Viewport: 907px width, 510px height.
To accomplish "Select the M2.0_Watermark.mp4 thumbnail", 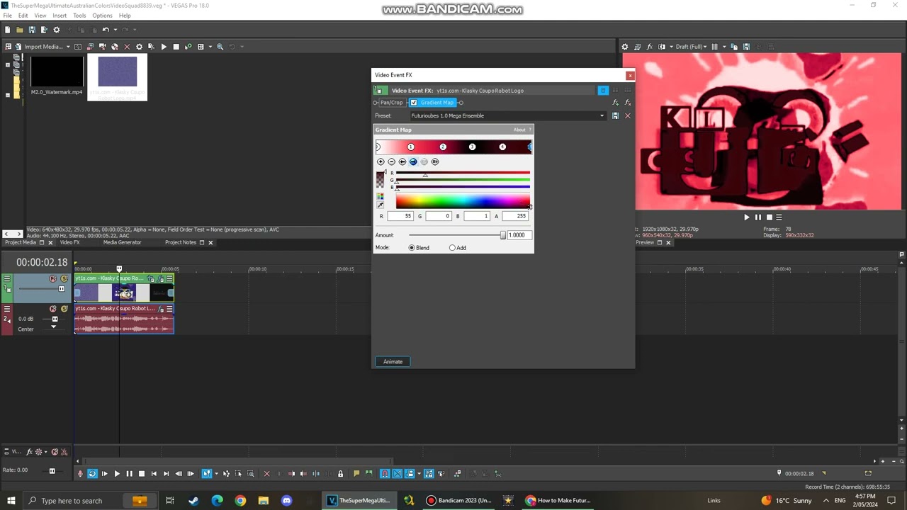I will (x=57, y=72).
